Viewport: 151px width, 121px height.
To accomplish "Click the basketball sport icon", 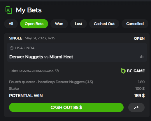I will [x=12, y=48].
